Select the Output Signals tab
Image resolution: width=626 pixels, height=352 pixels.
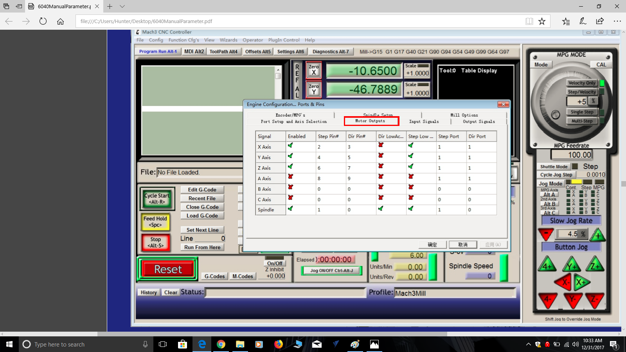click(x=479, y=122)
